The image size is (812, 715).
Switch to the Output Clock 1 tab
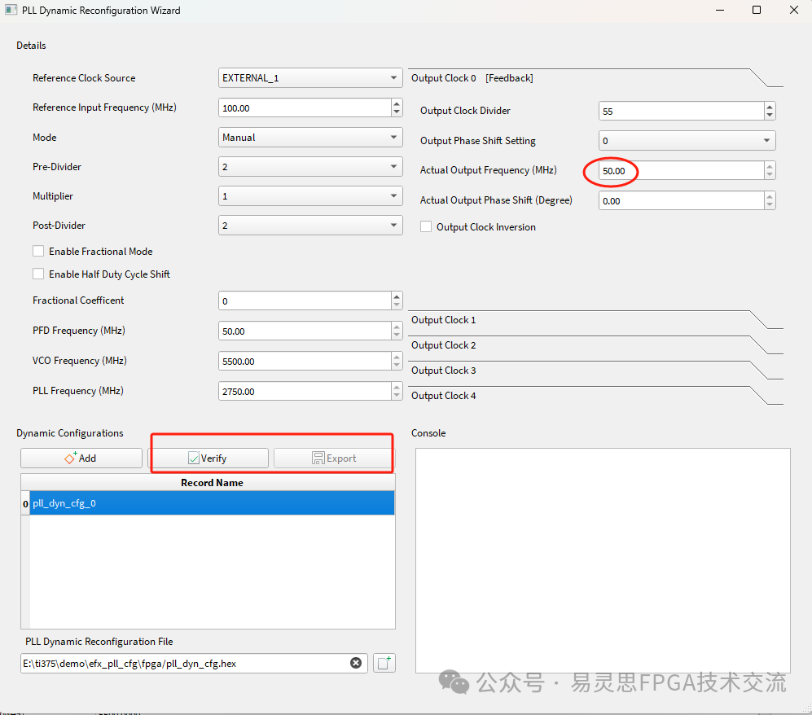444,320
